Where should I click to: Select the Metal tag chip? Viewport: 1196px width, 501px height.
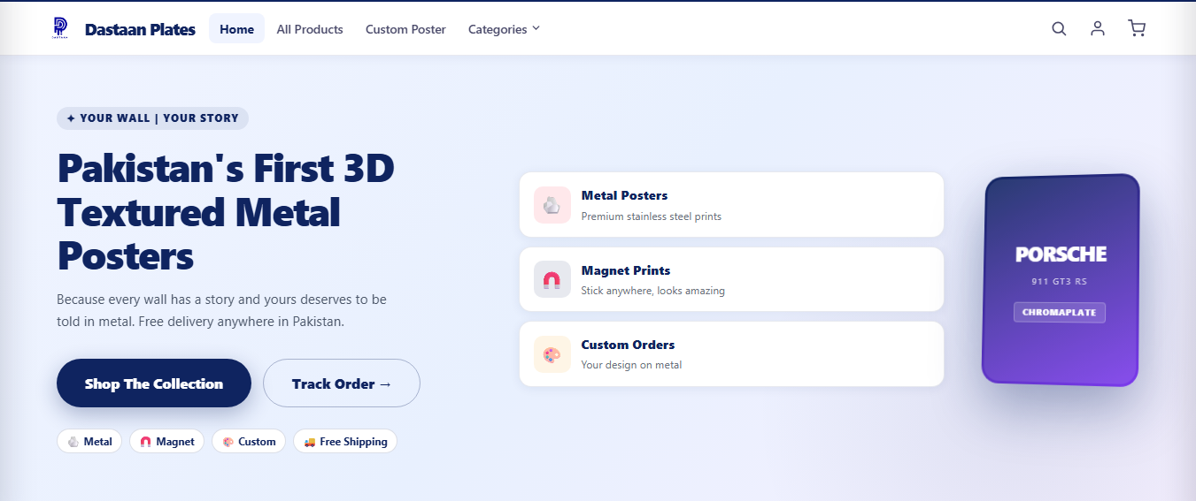(89, 441)
